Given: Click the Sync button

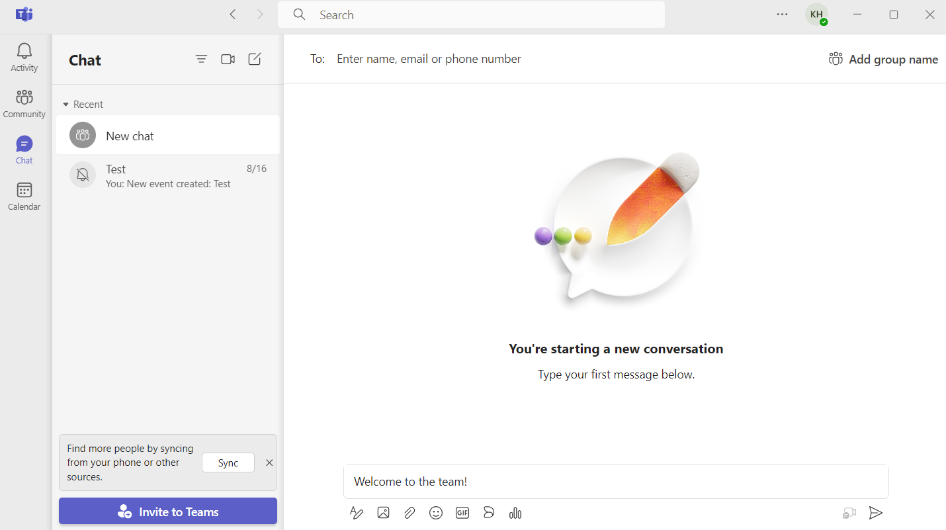Looking at the screenshot, I should tap(228, 463).
